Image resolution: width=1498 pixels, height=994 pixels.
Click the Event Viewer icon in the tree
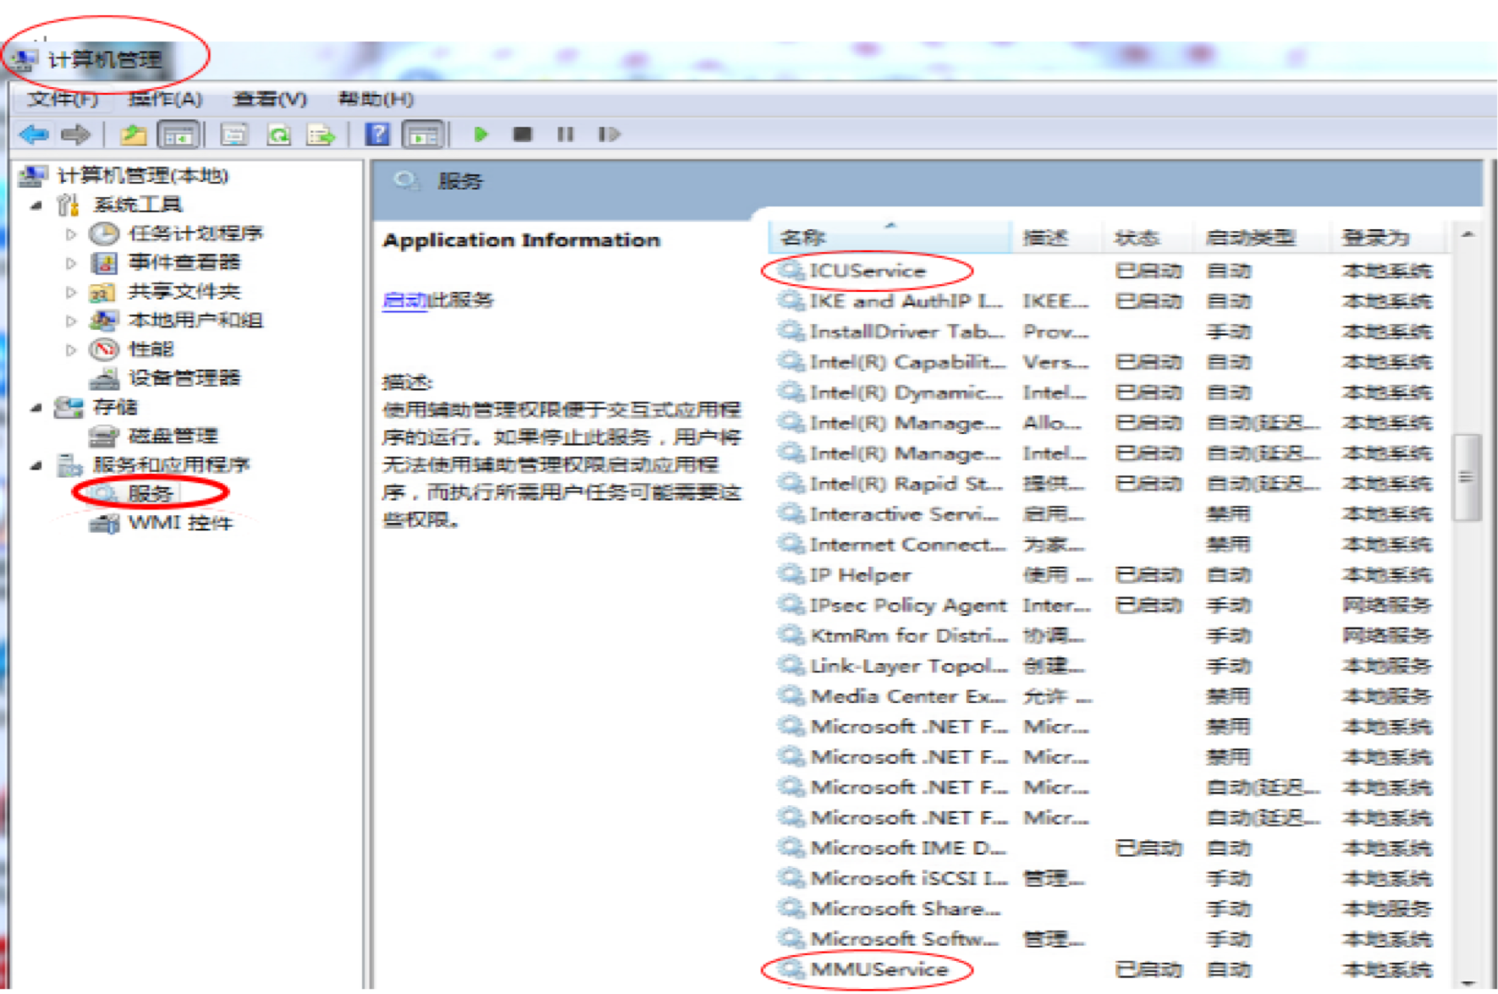pyautogui.click(x=104, y=262)
